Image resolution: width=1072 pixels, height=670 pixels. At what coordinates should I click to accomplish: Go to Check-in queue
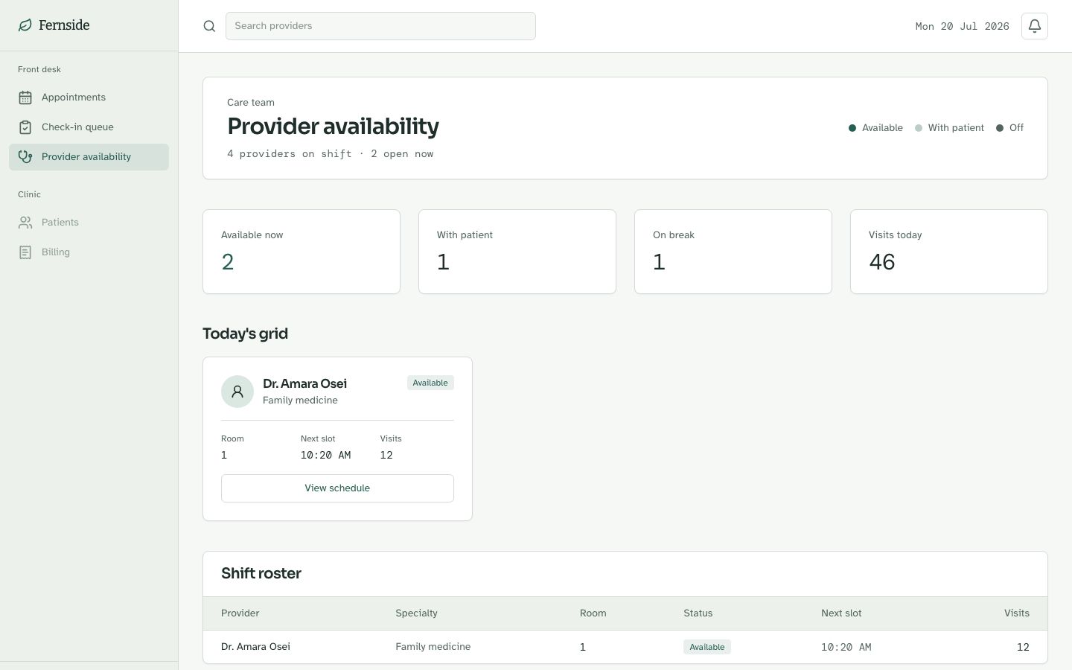(89, 127)
